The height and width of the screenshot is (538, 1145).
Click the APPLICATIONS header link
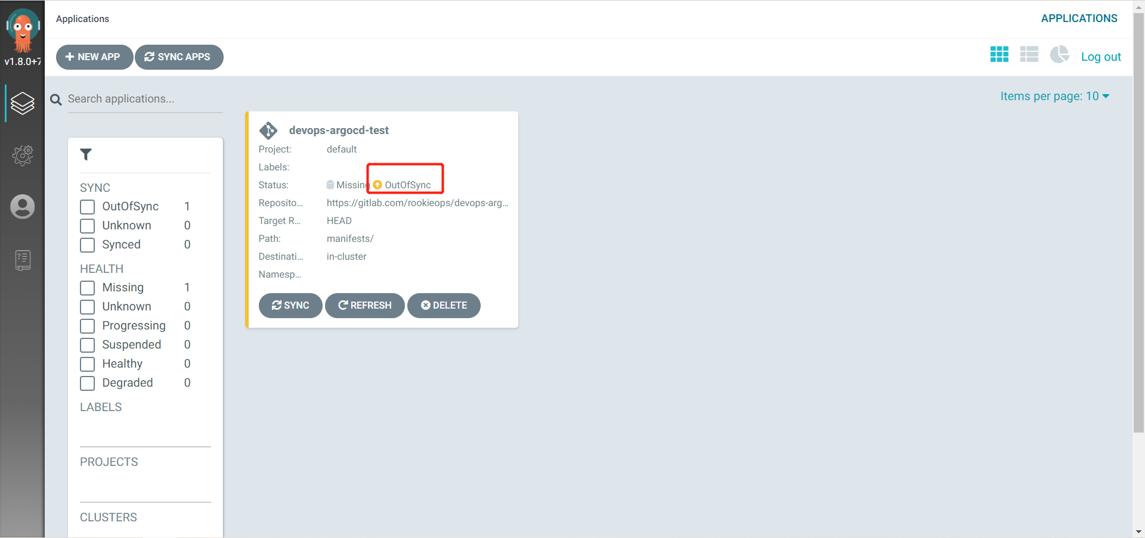[1079, 18]
